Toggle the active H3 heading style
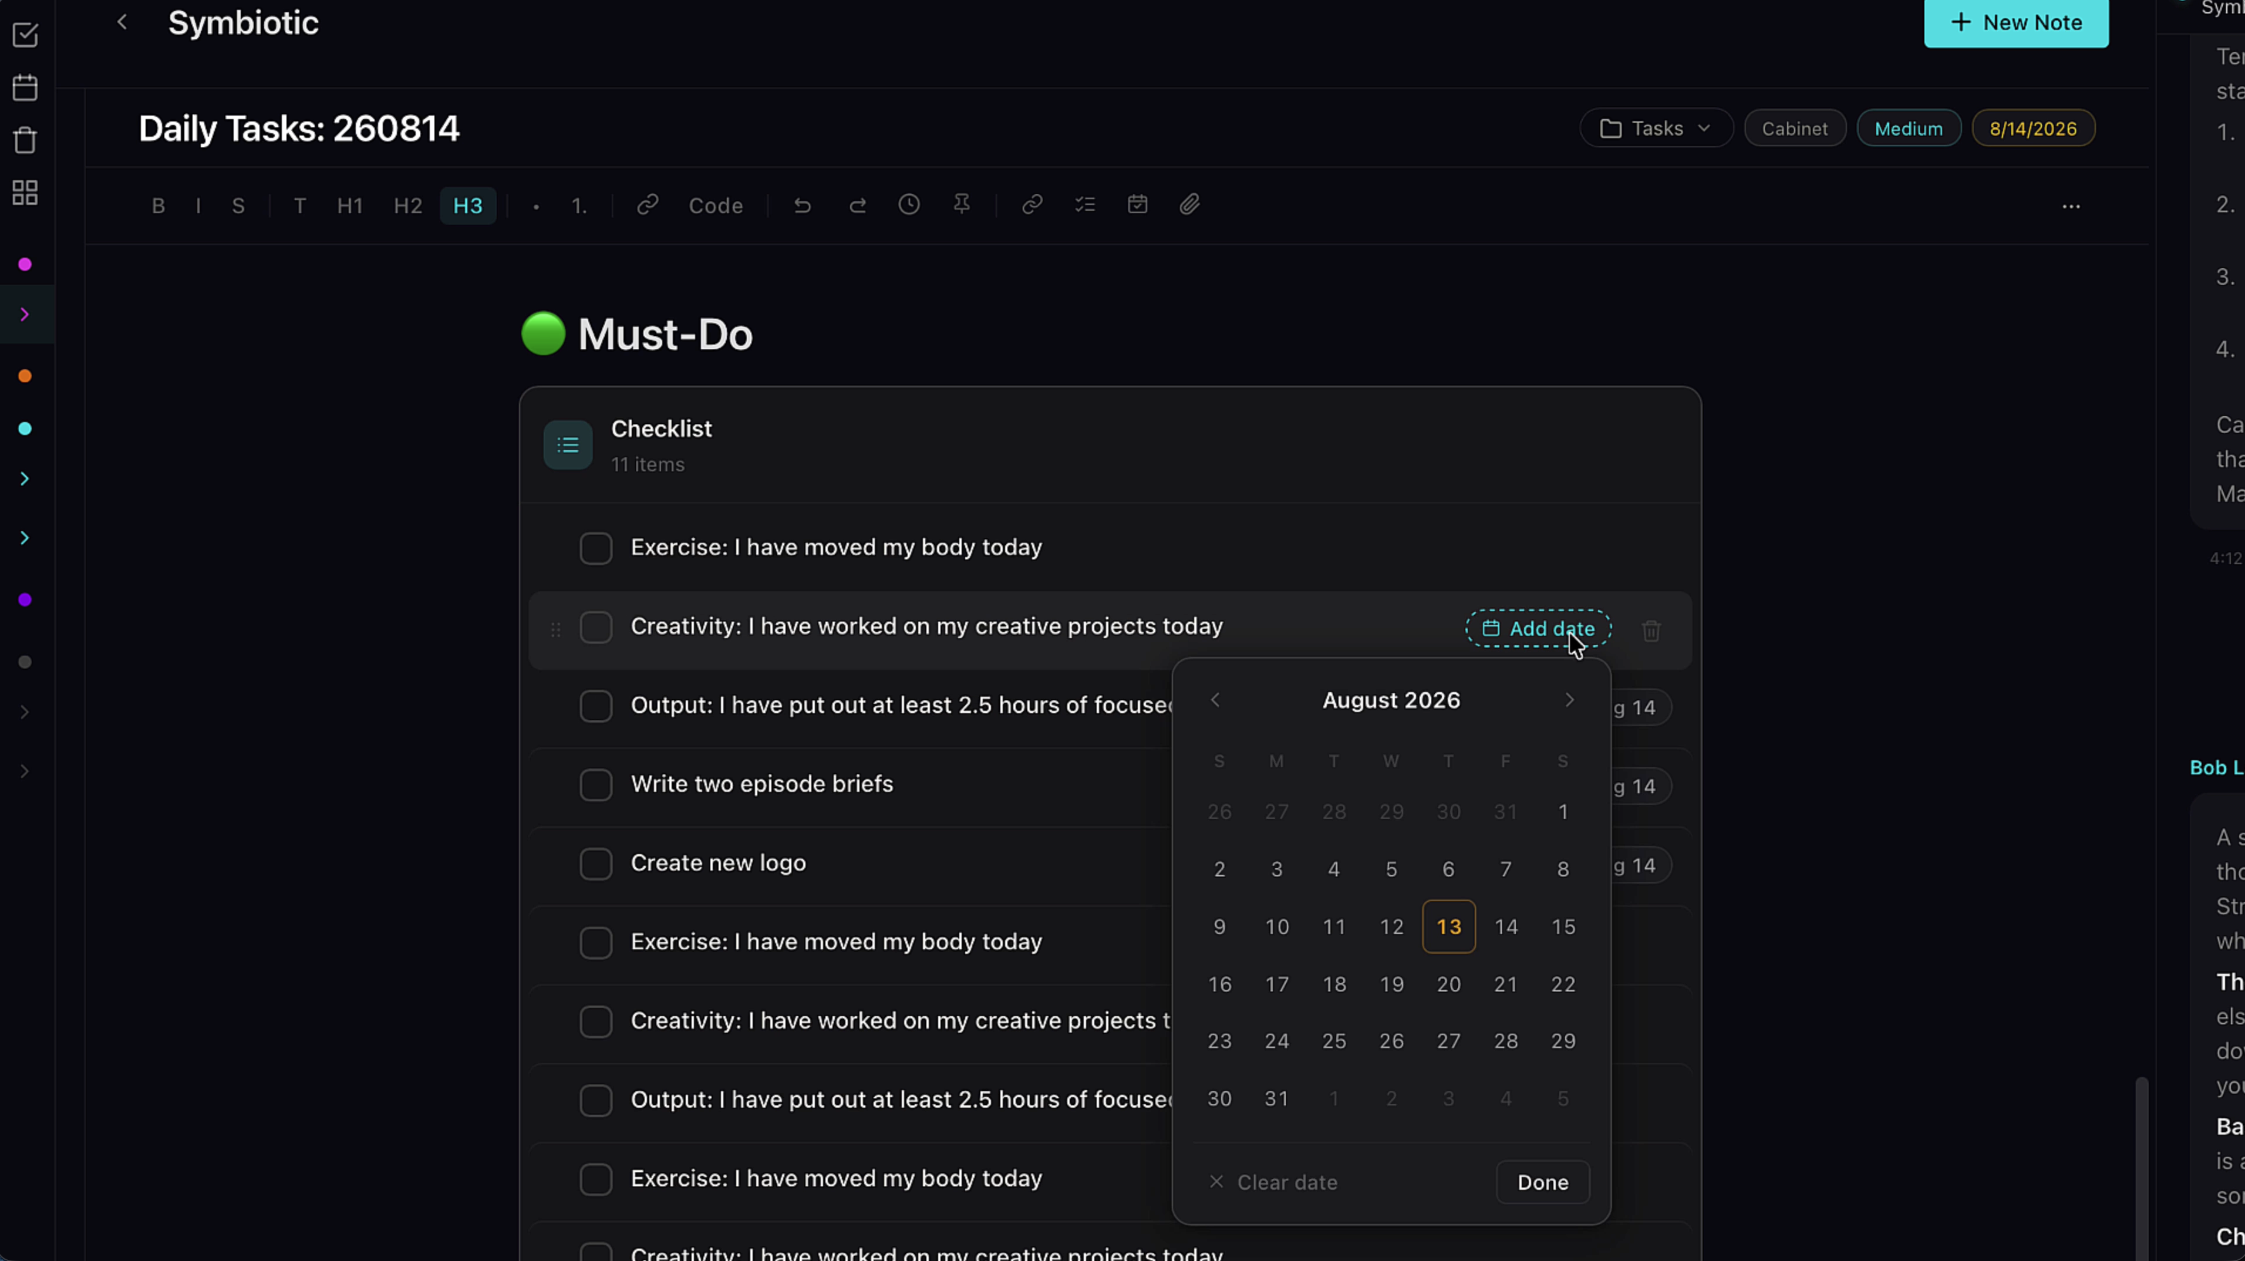The height and width of the screenshot is (1261, 2245). [x=468, y=205]
